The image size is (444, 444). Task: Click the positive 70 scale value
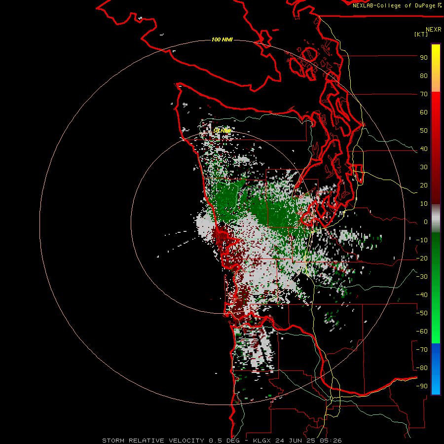pos(424,94)
